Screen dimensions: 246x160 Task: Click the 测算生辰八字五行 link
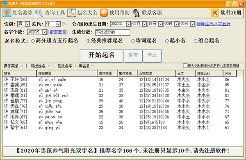(x=214, y=24)
